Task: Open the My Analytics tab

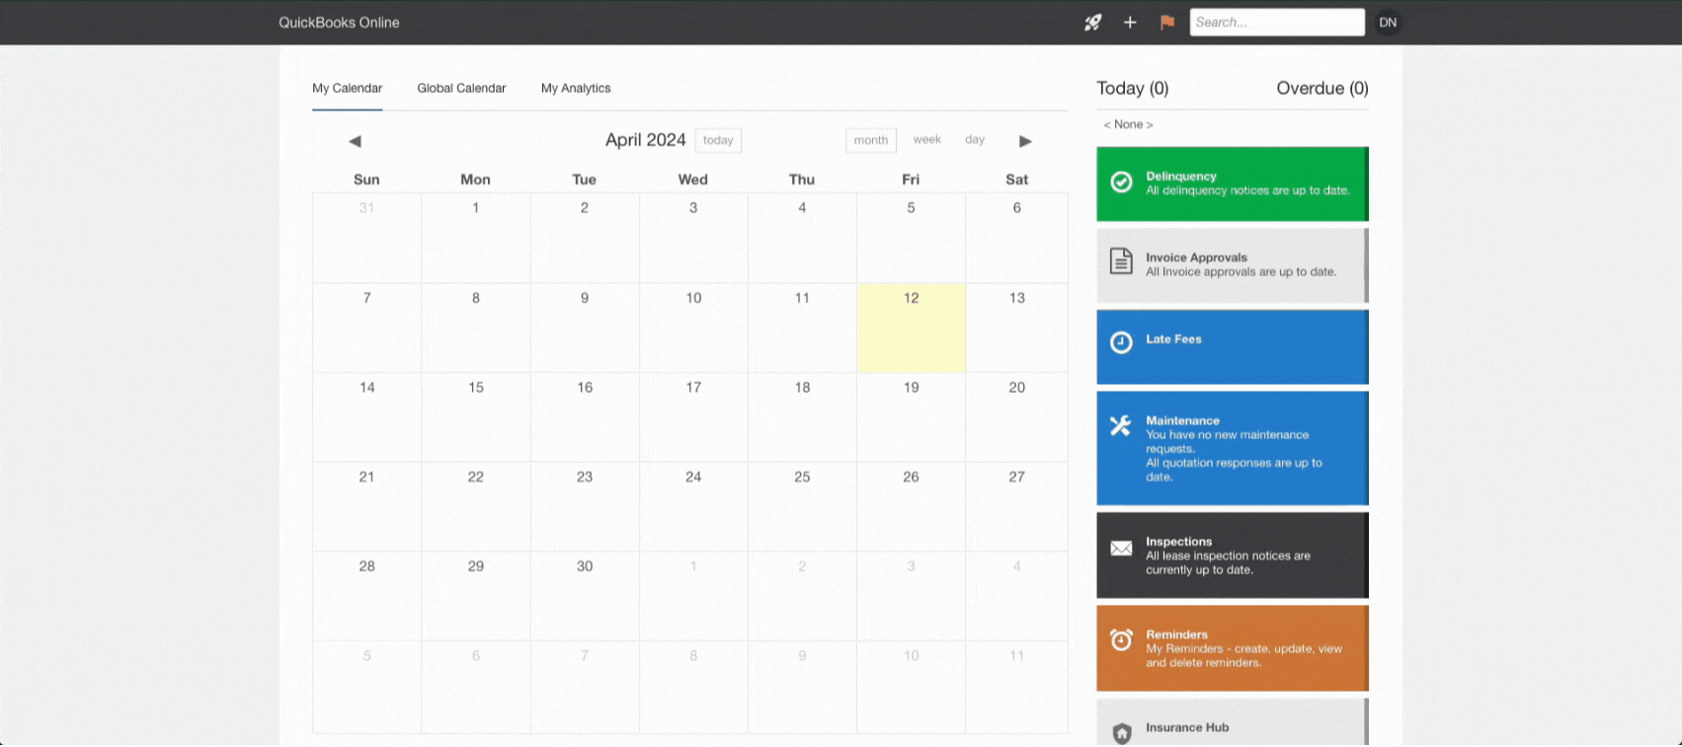Action: point(576,88)
